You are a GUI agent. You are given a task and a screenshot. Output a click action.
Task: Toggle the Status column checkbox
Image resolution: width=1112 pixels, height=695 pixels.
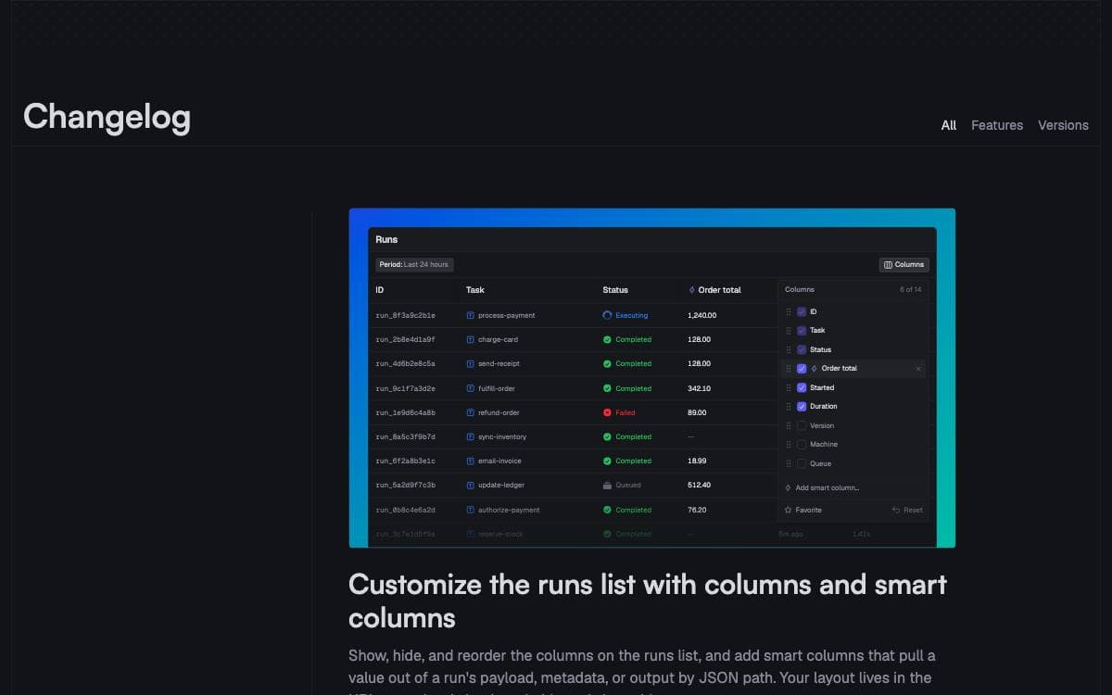(x=802, y=349)
